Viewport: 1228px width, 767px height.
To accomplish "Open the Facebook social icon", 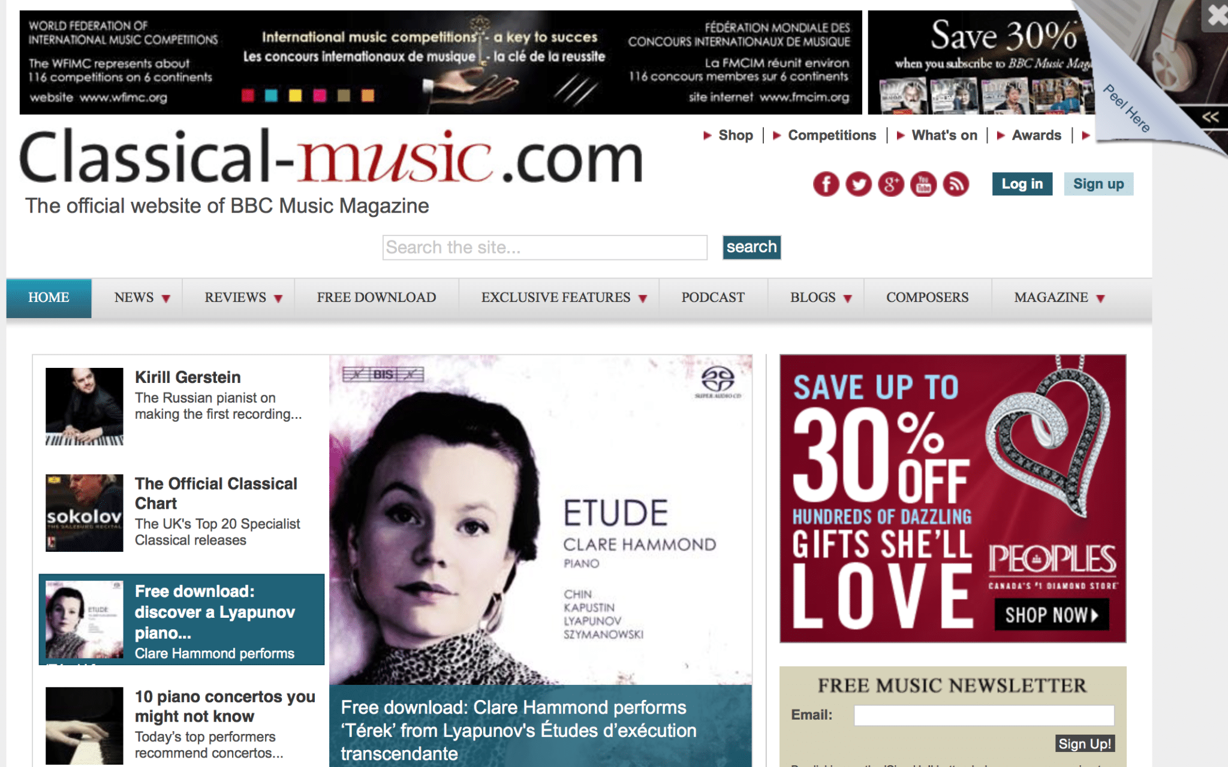I will [x=826, y=184].
